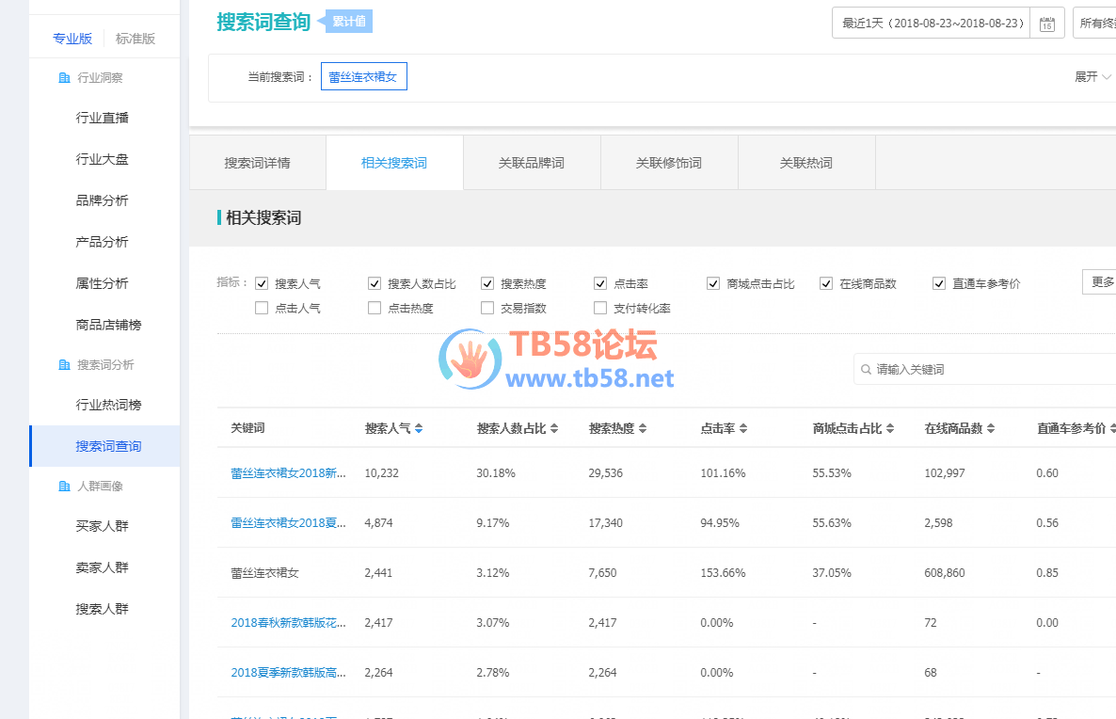Image resolution: width=1116 pixels, height=719 pixels.
Task: Uncheck the 搜索人数占比 indicator checkbox
Action: tap(375, 283)
